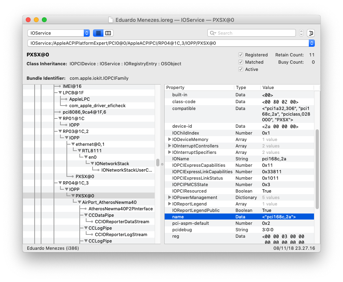Expand the IOReportLegend array

click(x=169, y=204)
